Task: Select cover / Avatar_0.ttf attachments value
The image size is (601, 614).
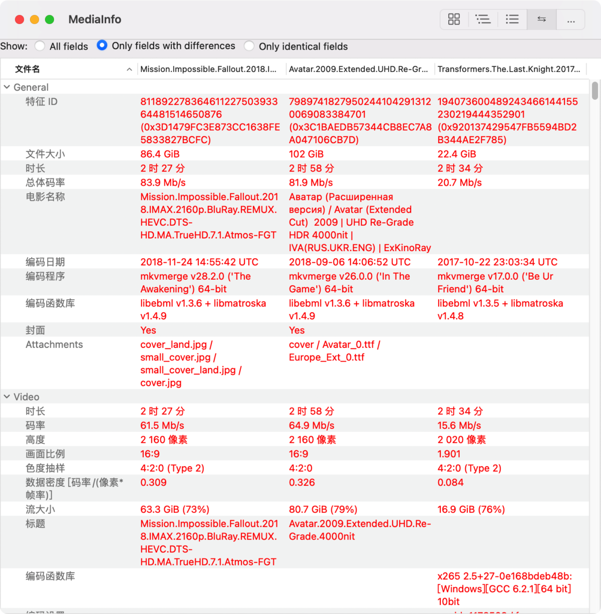Action: pos(335,351)
